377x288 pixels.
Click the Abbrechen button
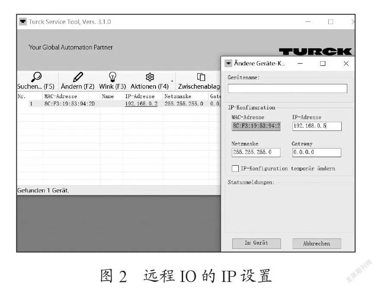pos(317,243)
